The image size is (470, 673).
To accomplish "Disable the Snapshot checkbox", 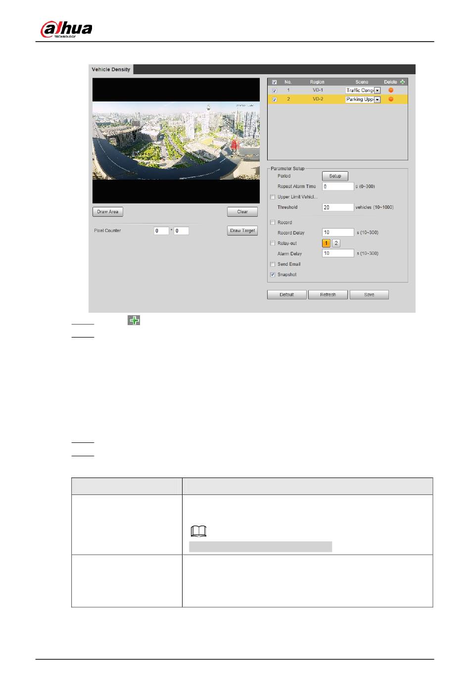I will click(x=273, y=275).
